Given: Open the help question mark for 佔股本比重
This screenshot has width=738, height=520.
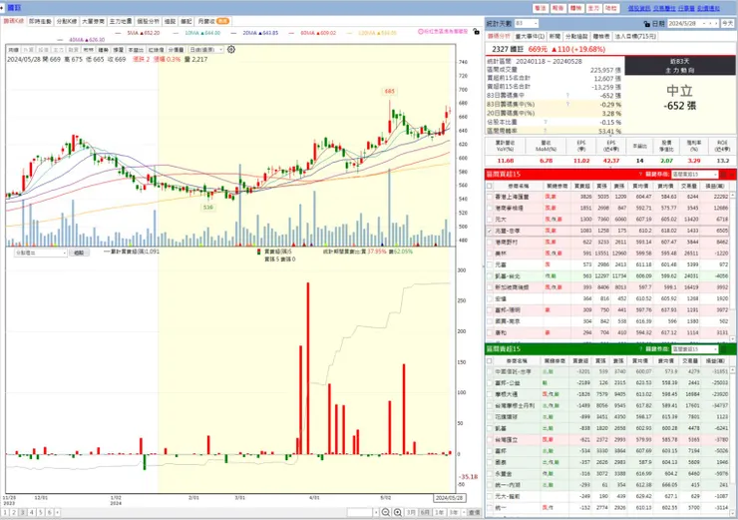Looking at the screenshot, I should coord(546,122).
